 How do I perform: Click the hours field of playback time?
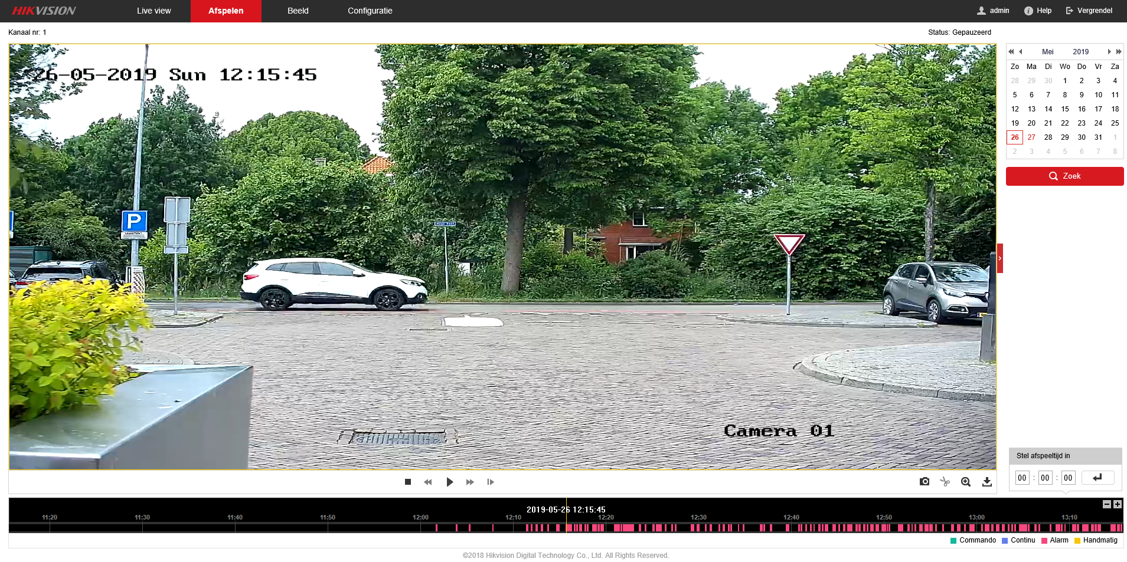[1022, 478]
